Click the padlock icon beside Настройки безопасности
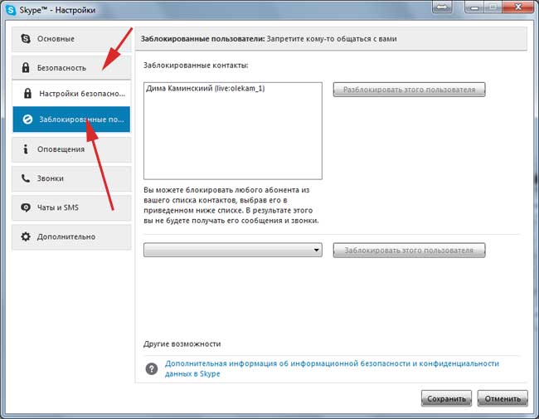The image size is (539, 419). (x=27, y=94)
